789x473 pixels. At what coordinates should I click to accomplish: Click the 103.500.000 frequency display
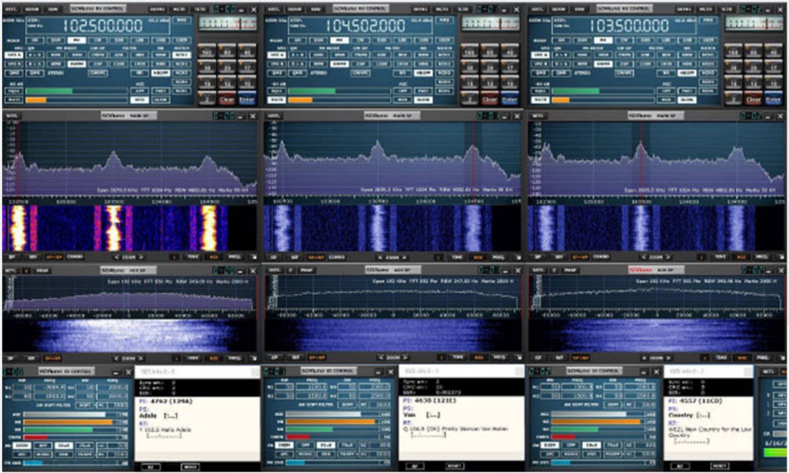(629, 25)
